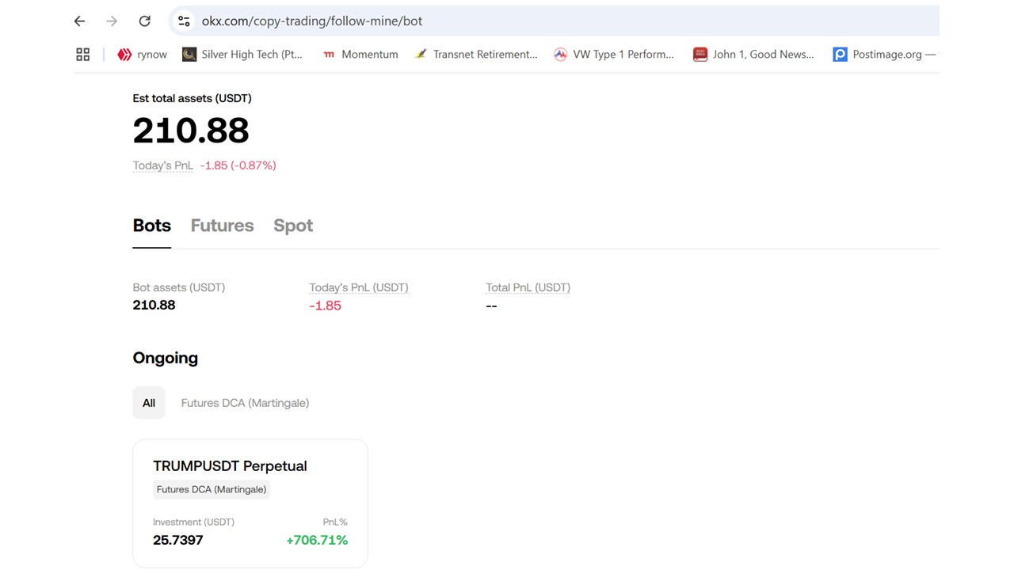1014x570 pixels.
Task: Click the -1.85 value under Today's PnL (USDT)
Action: click(x=325, y=306)
